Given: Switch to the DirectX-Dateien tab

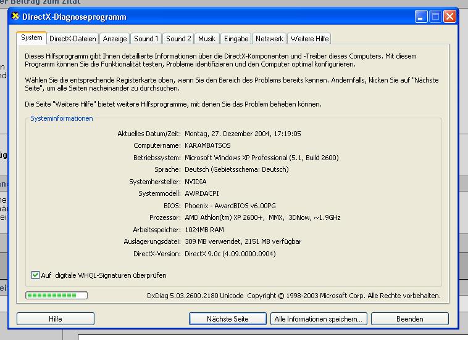Looking at the screenshot, I should click(x=73, y=39).
